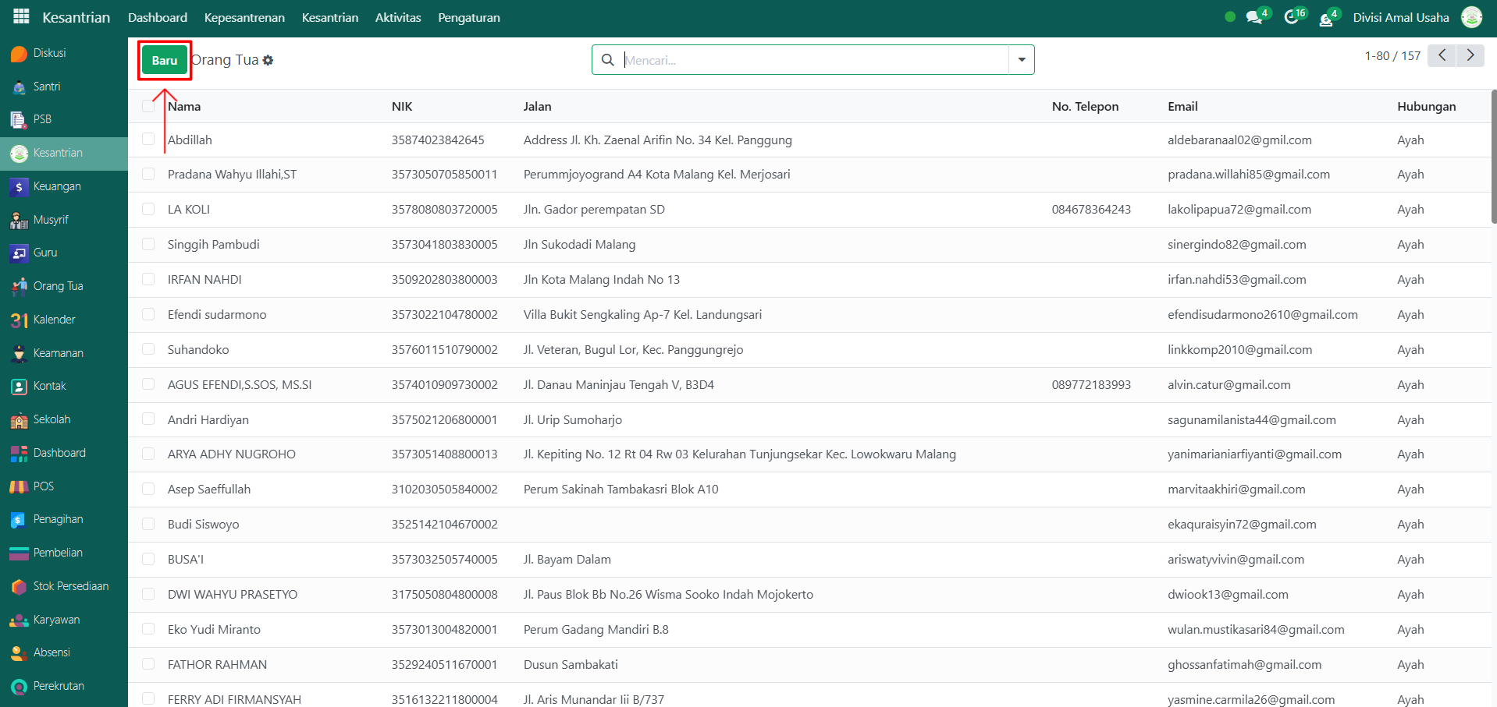Open the Keuangan module icon
The width and height of the screenshot is (1497, 707).
click(20, 187)
